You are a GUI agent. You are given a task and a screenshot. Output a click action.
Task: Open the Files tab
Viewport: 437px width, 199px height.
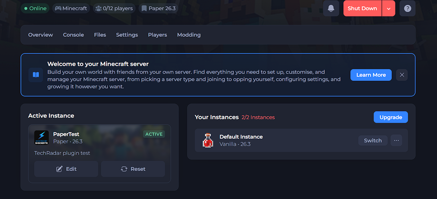[100, 35]
